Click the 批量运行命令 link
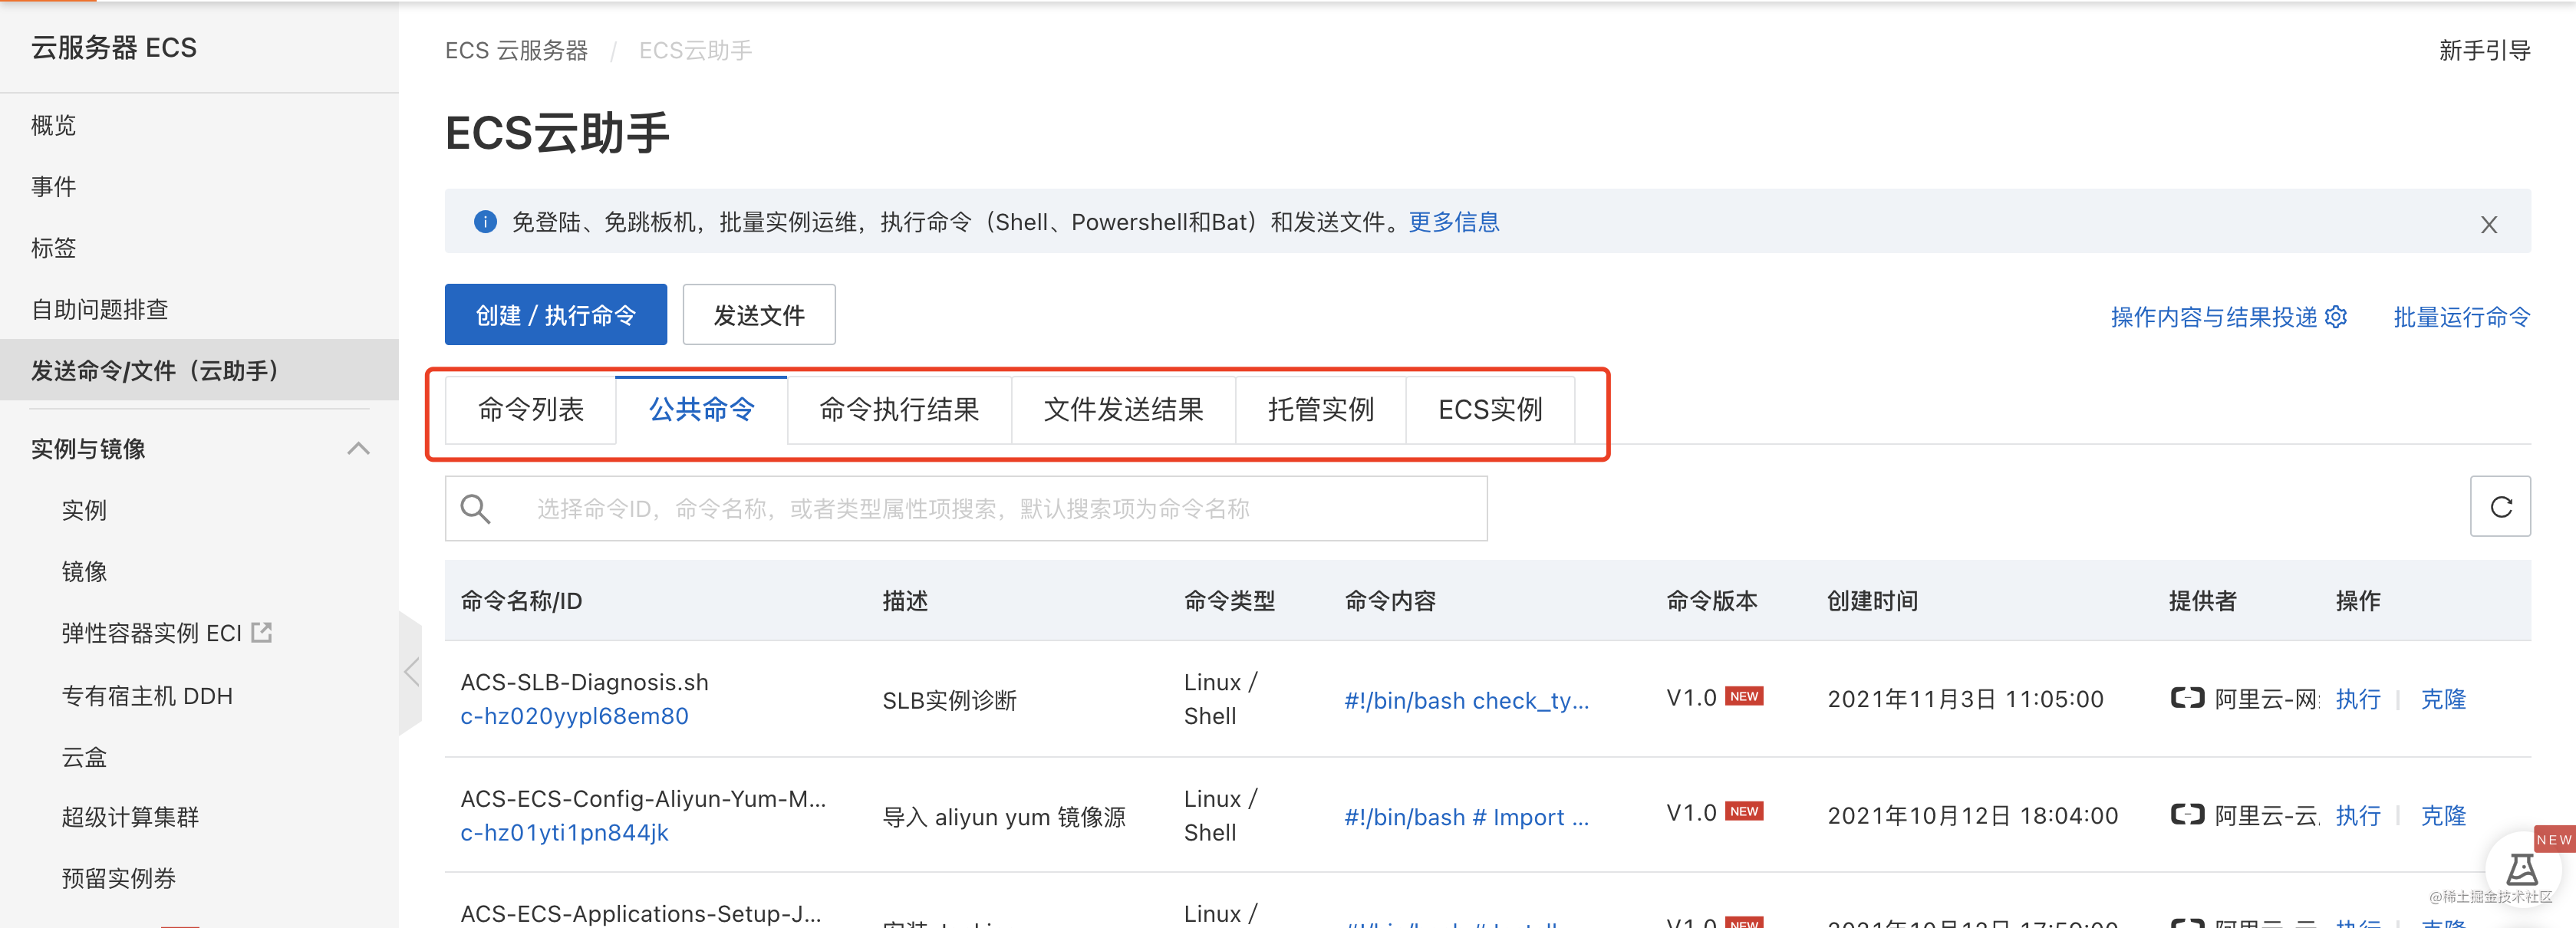This screenshot has height=928, width=2576. point(2461,317)
